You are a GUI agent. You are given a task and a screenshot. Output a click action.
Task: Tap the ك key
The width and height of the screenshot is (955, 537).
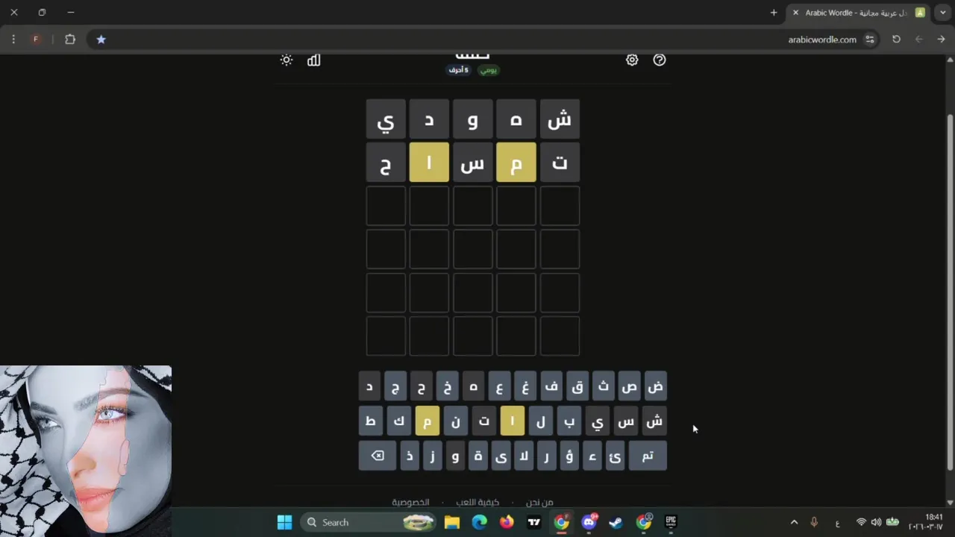tap(398, 421)
